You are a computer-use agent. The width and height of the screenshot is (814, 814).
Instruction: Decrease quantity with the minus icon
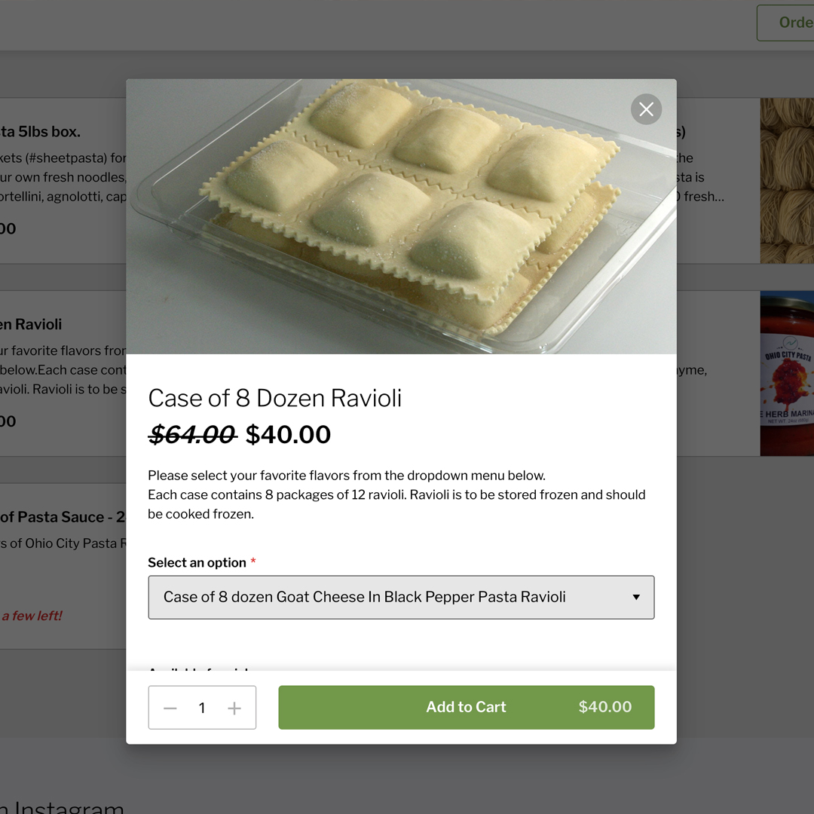tap(170, 708)
